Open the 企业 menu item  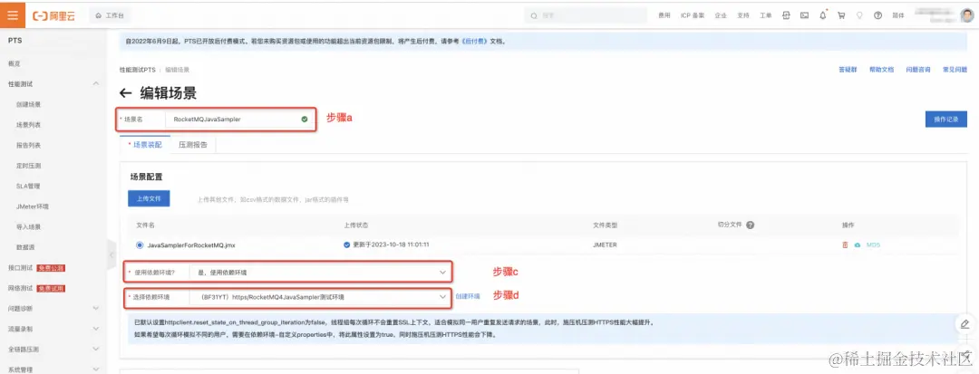[721, 15]
